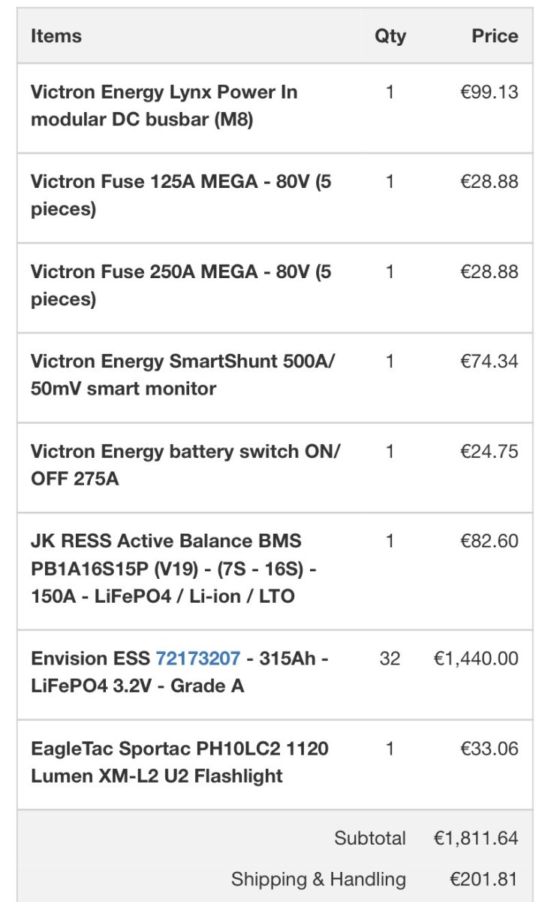The image size is (560, 902).
Task: Select the Victron Lynx Power In busbar item
Action: pyautogui.click(x=164, y=106)
